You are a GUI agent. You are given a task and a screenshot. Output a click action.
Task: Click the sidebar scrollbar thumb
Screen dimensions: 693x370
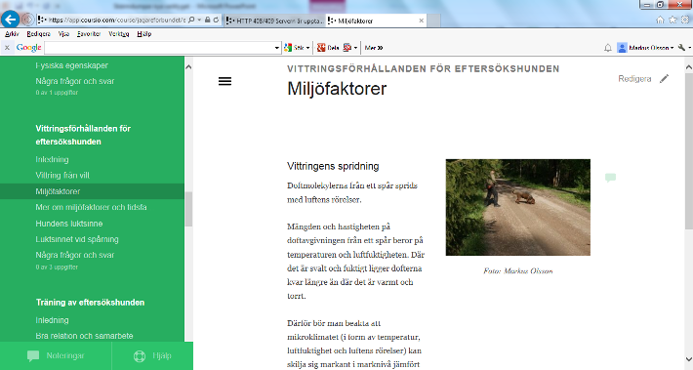[188, 209]
